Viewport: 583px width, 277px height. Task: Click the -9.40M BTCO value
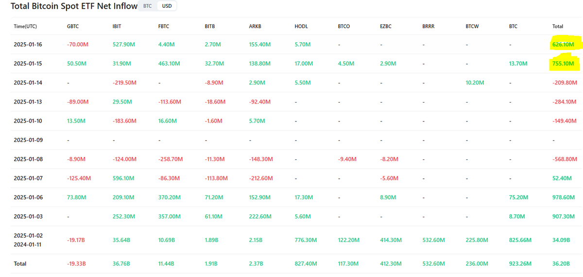pyautogui.click(x=347, y=159)
